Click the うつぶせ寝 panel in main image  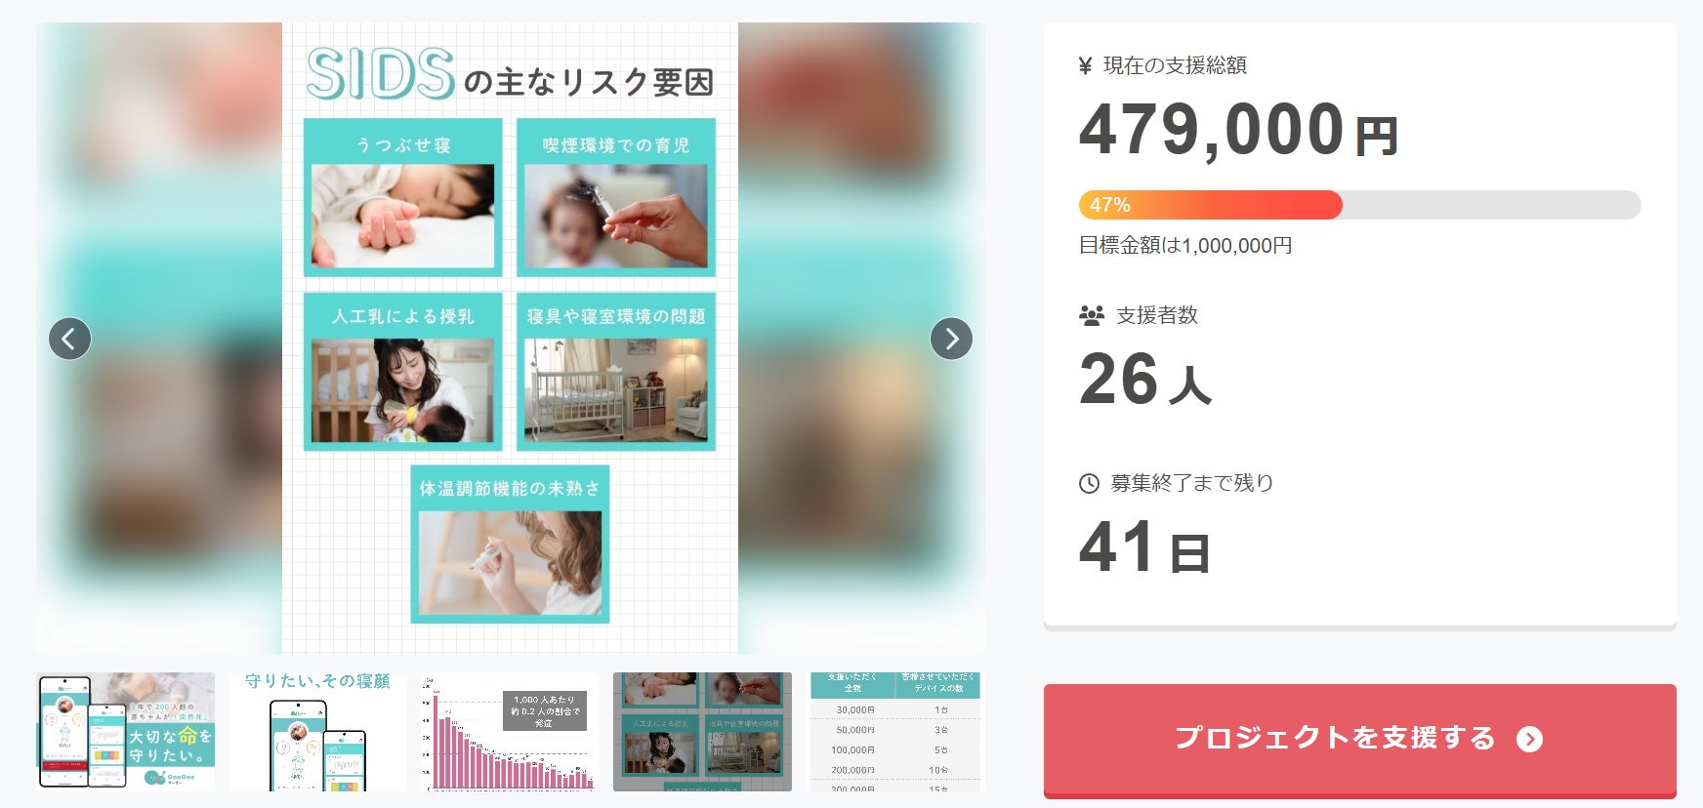tap(402, 197)
